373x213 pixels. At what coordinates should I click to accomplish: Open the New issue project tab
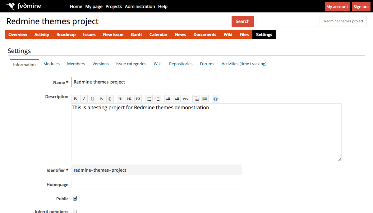[x=113, y=34]
